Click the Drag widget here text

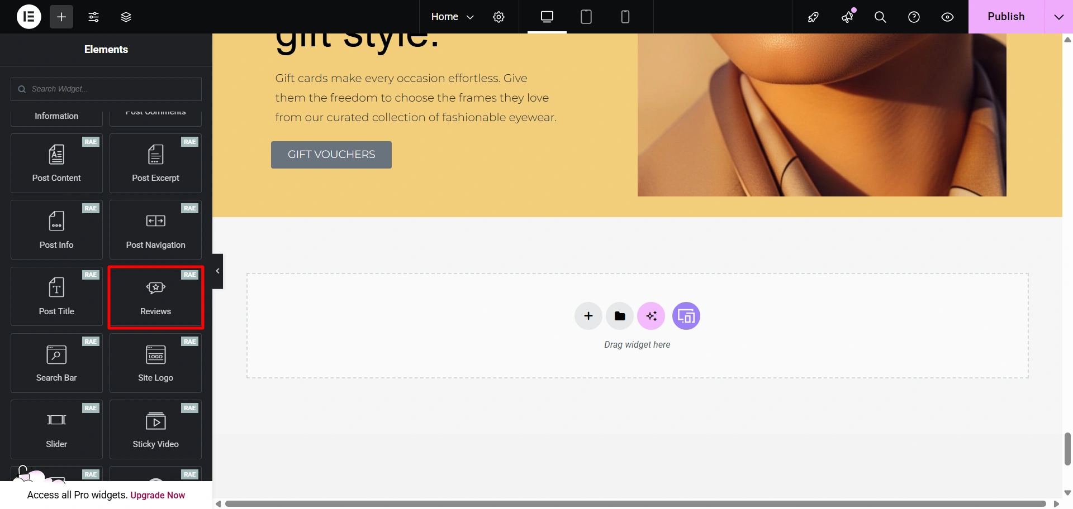pyautogui.click(x=637, y=345)
